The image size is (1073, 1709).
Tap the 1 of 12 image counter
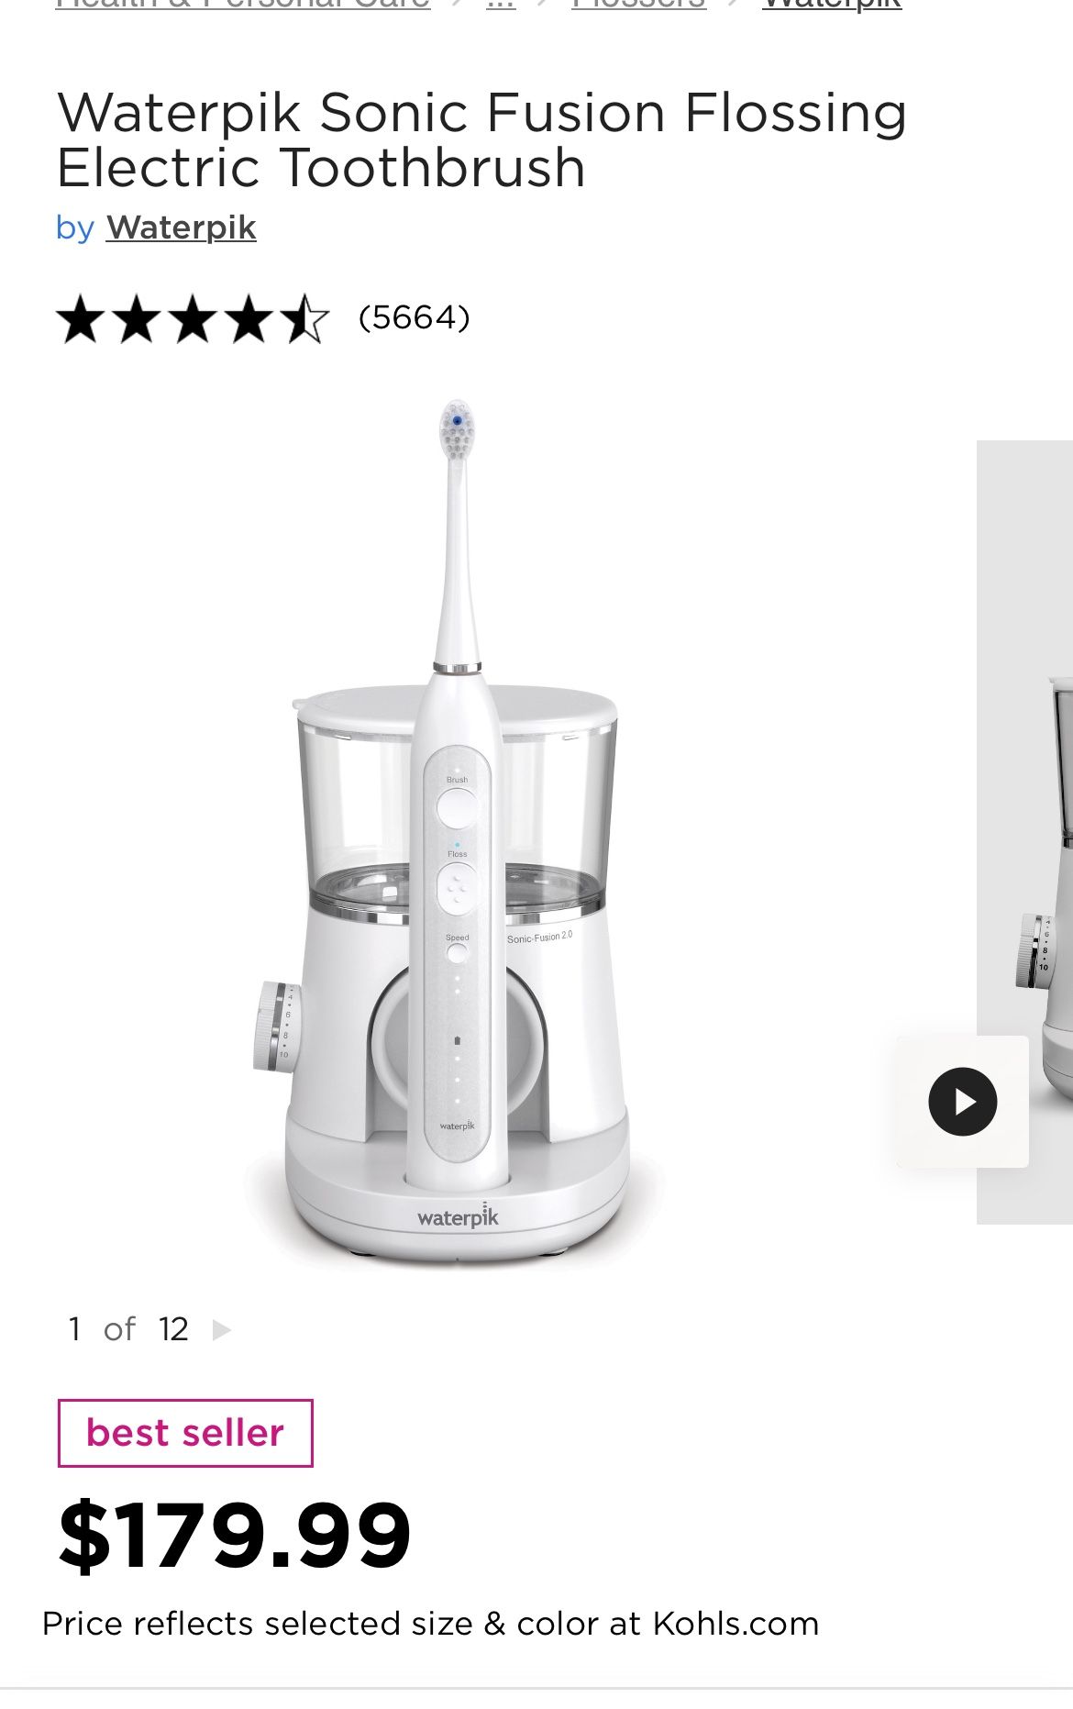click(128, 1329)
